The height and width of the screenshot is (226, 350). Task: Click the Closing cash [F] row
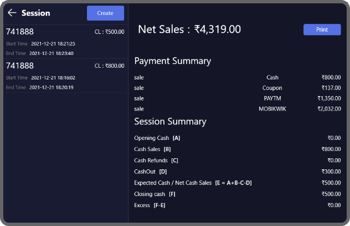[x=237, y=194]
